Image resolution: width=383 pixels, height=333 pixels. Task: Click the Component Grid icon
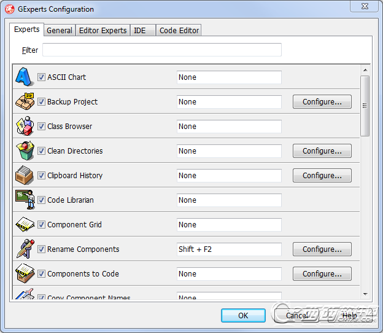pos(25,224)
